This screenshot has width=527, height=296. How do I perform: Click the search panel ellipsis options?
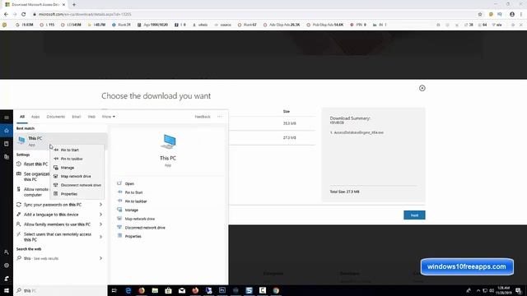point(220,117)
